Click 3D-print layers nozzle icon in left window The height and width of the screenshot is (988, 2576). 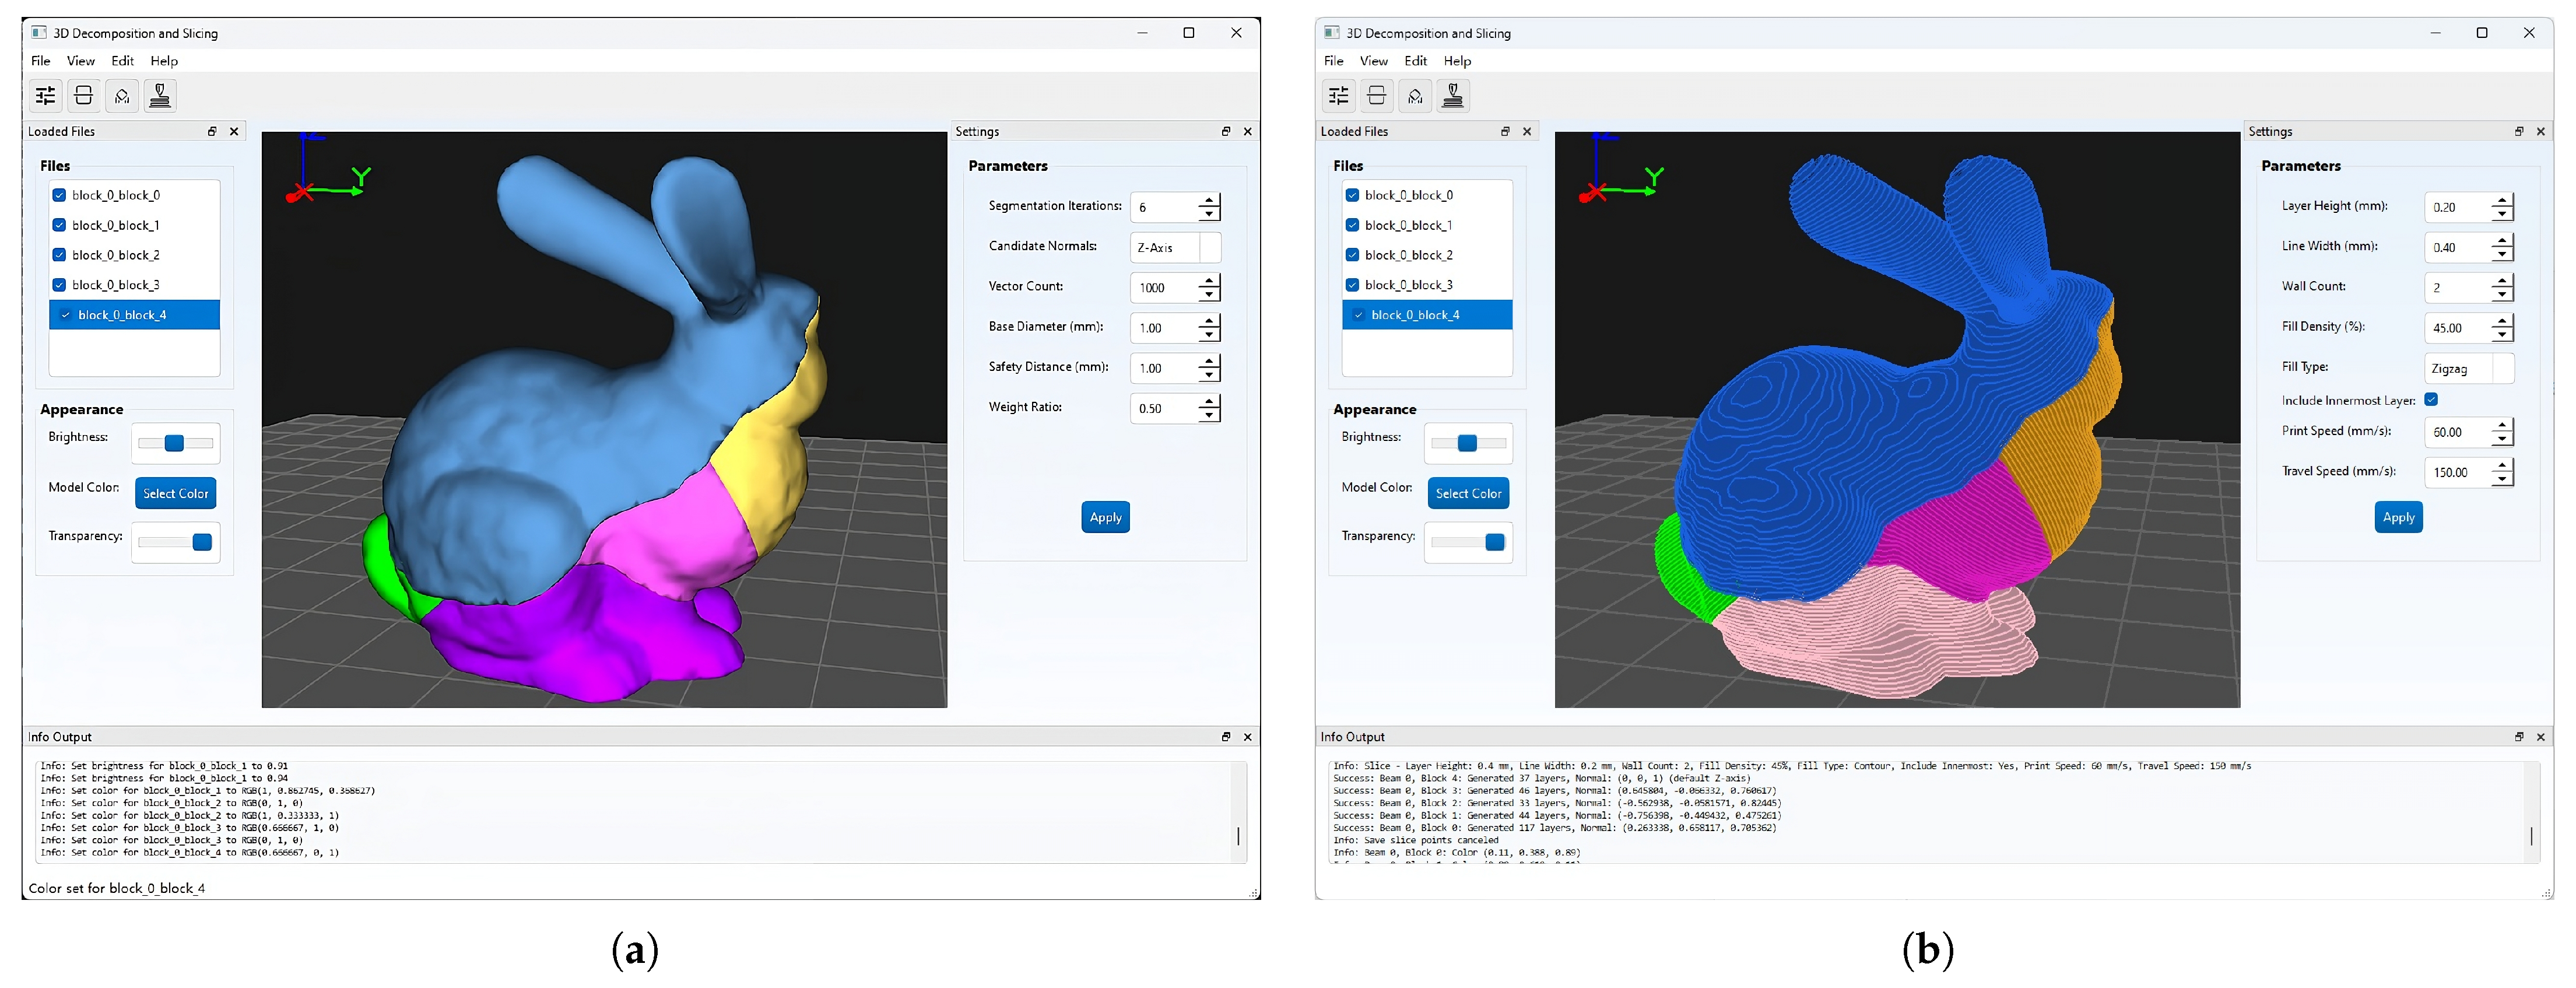point(160,96)
